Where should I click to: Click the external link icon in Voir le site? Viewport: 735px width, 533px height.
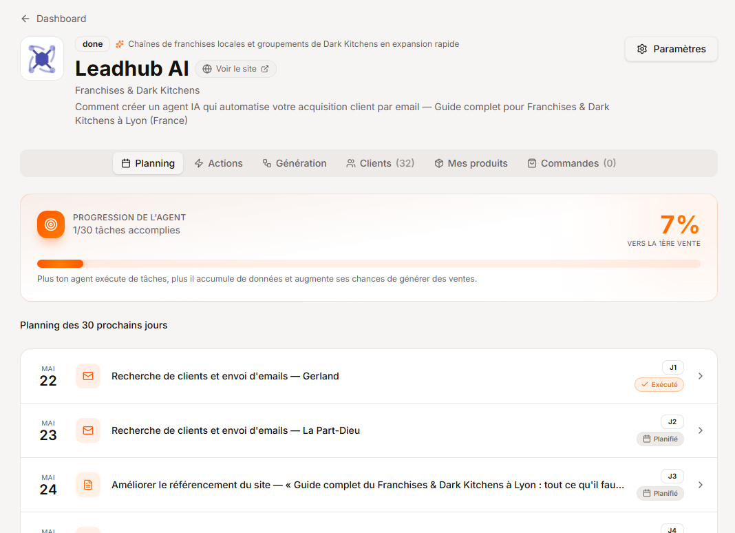coord(265,69)
